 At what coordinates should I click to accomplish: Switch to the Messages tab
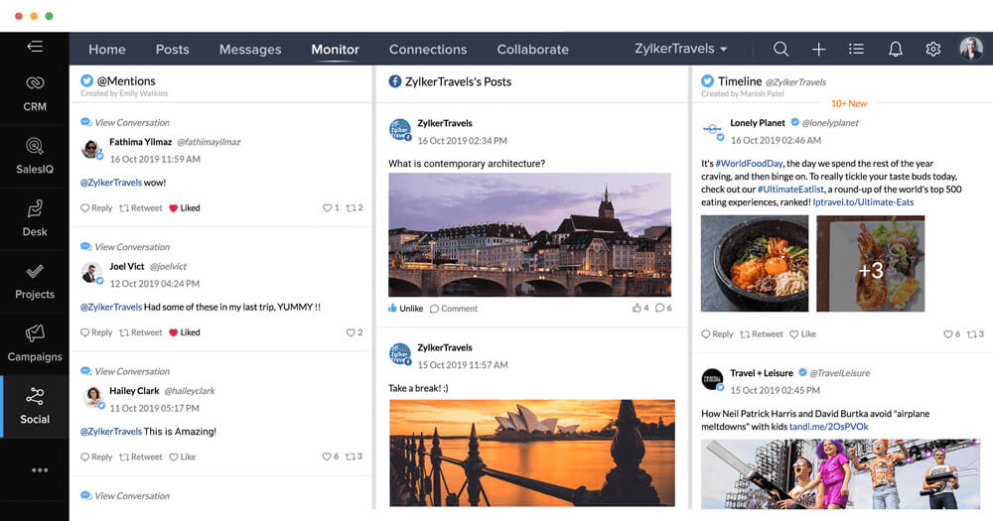pyautogui.click(x=250, y=50)
